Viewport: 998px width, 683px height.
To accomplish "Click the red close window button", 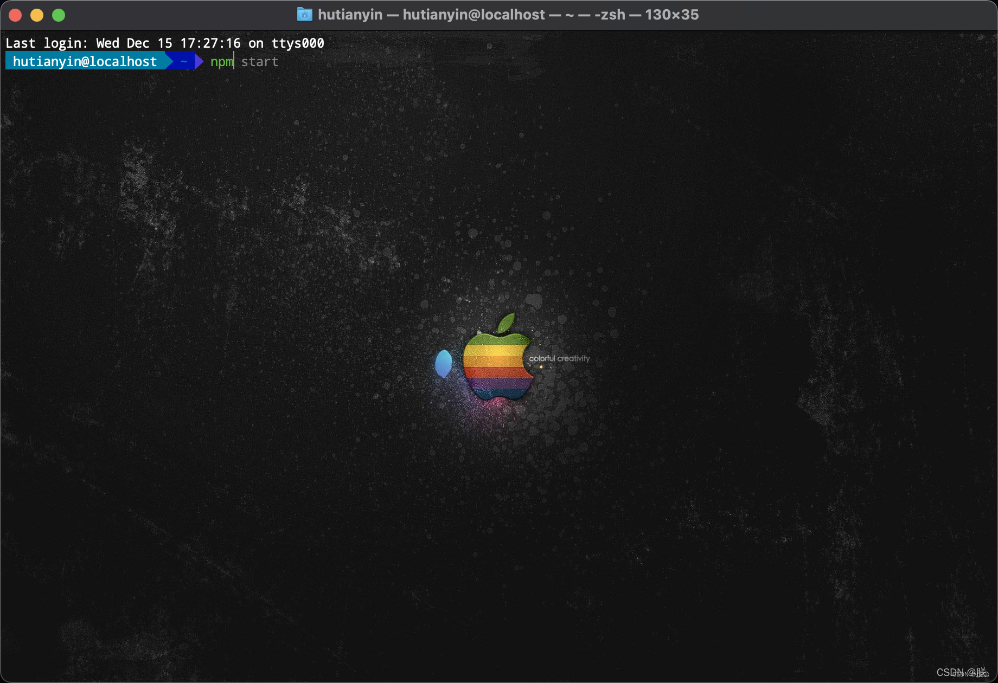I will click(15, 15).
